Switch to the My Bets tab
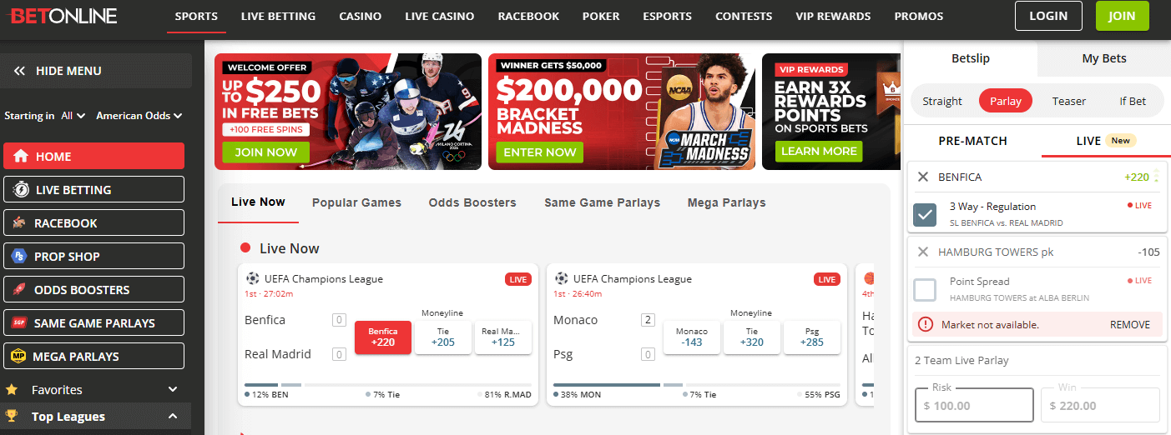This screenshot has width=1171, height=435. (x=1104, y=58)
